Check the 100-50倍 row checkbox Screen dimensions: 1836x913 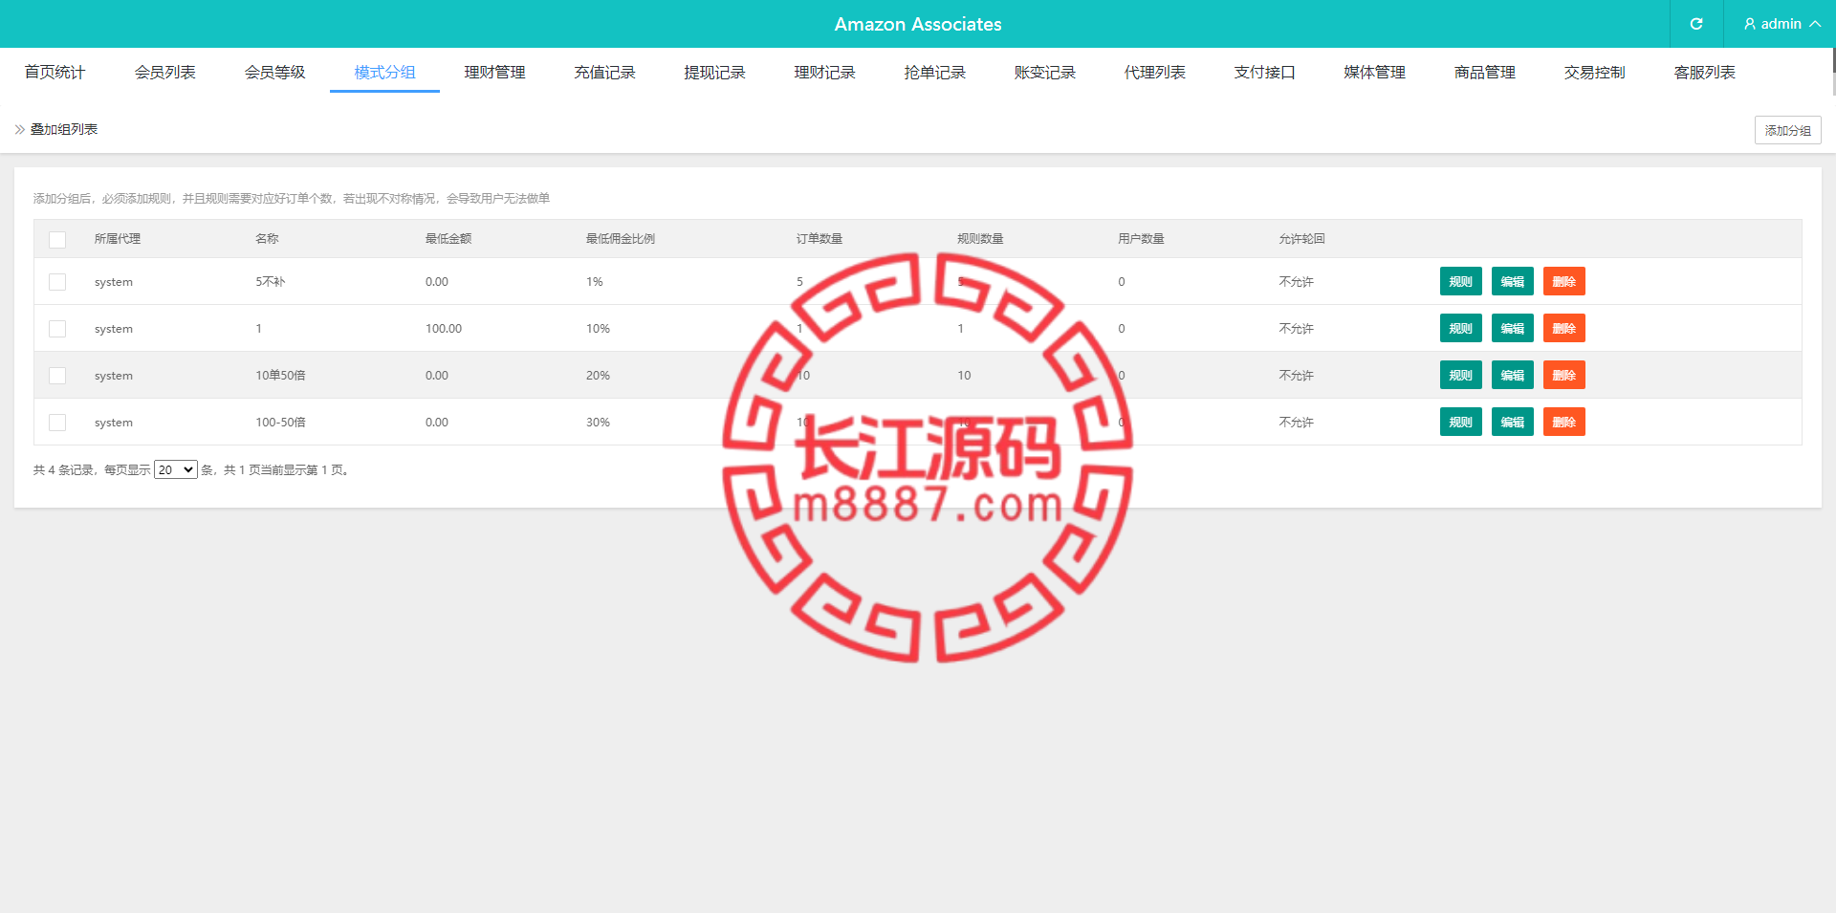(57, 423)
